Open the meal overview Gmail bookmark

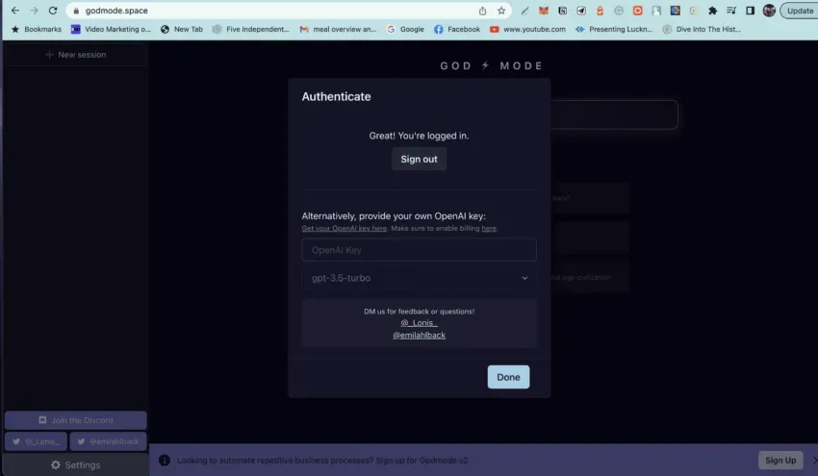(338, 29)
